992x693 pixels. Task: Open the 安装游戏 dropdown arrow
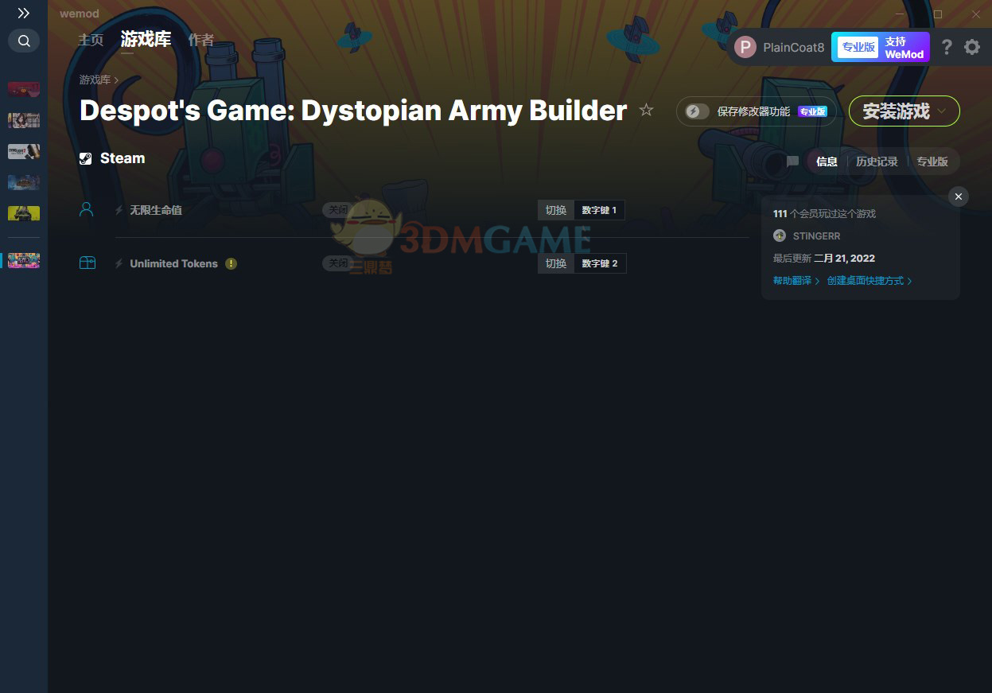click(943, 111)
